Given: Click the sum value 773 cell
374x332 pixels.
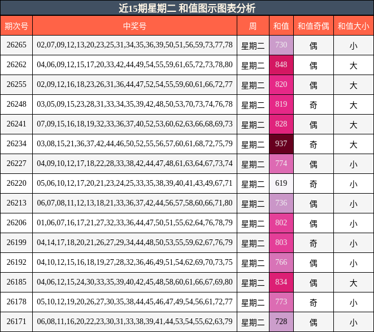Looking at the screenshot, I should (x=281, y=303).
